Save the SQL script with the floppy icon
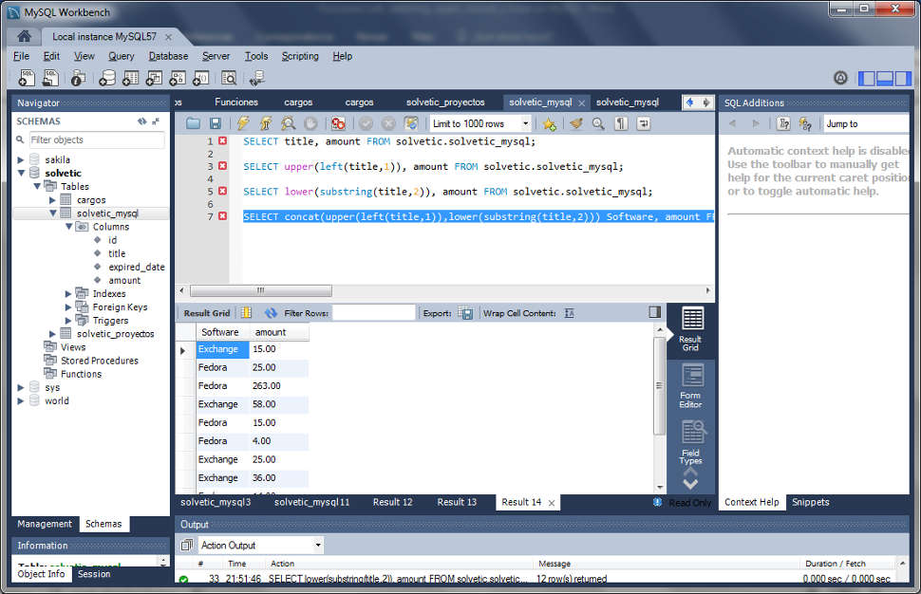 (215, 123)
